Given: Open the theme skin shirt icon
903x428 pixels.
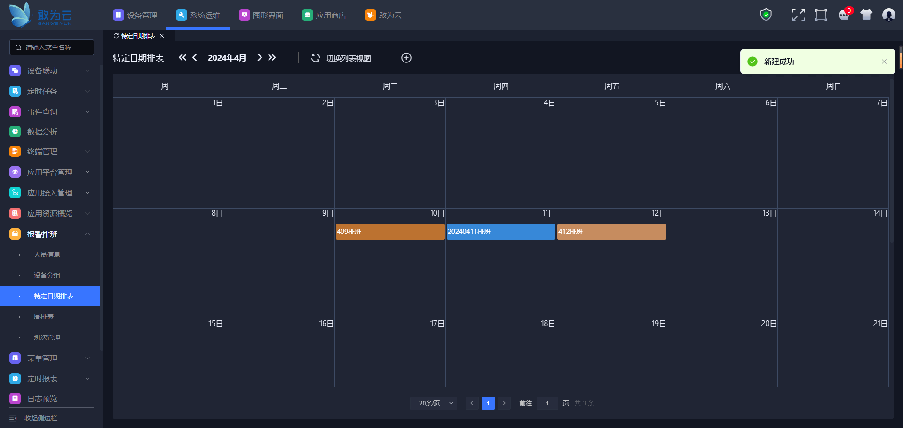Looking at the screenshot, I should [866, 15].
